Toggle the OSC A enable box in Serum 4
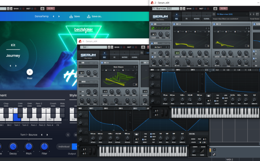The height and width of the screenshot is (161, 260). pyautogui.click(x=102, y=63)
